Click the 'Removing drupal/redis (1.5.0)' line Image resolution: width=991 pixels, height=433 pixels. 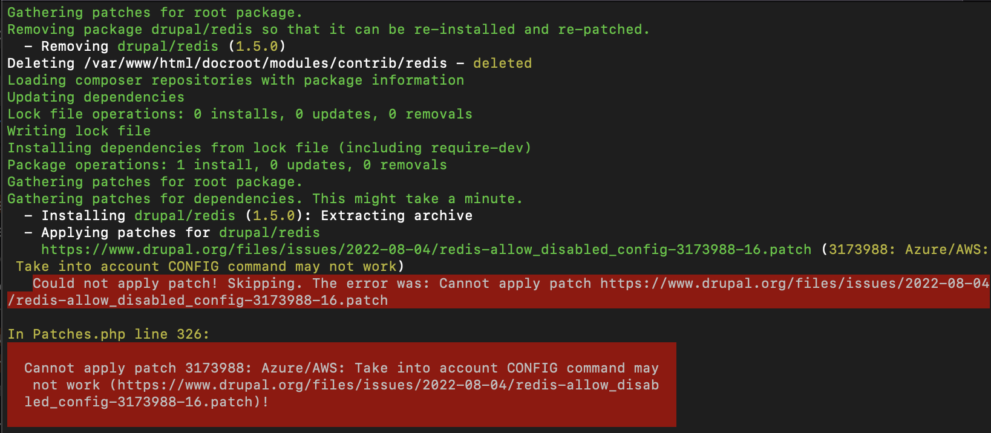[x=155, y=47]
